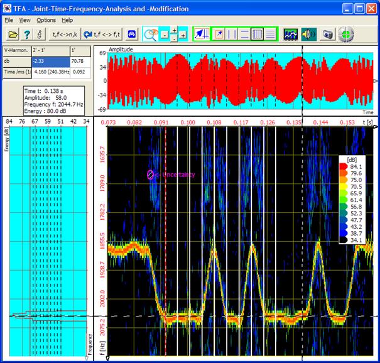Select the single arrow pointer cursor mode
This screenshot has height=363, width=380.
click(x=219, y=34)
